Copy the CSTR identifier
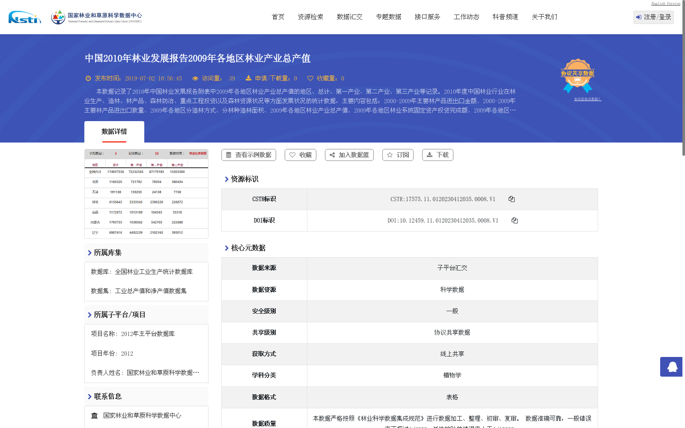Viewport: 685px width, 428px height. point(512,199)
